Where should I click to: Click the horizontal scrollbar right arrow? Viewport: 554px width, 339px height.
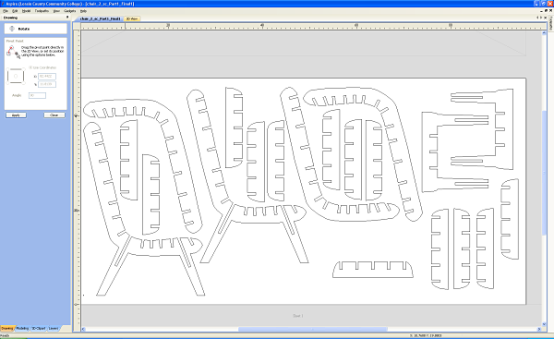pyautogui.click(x=539, y=329)
